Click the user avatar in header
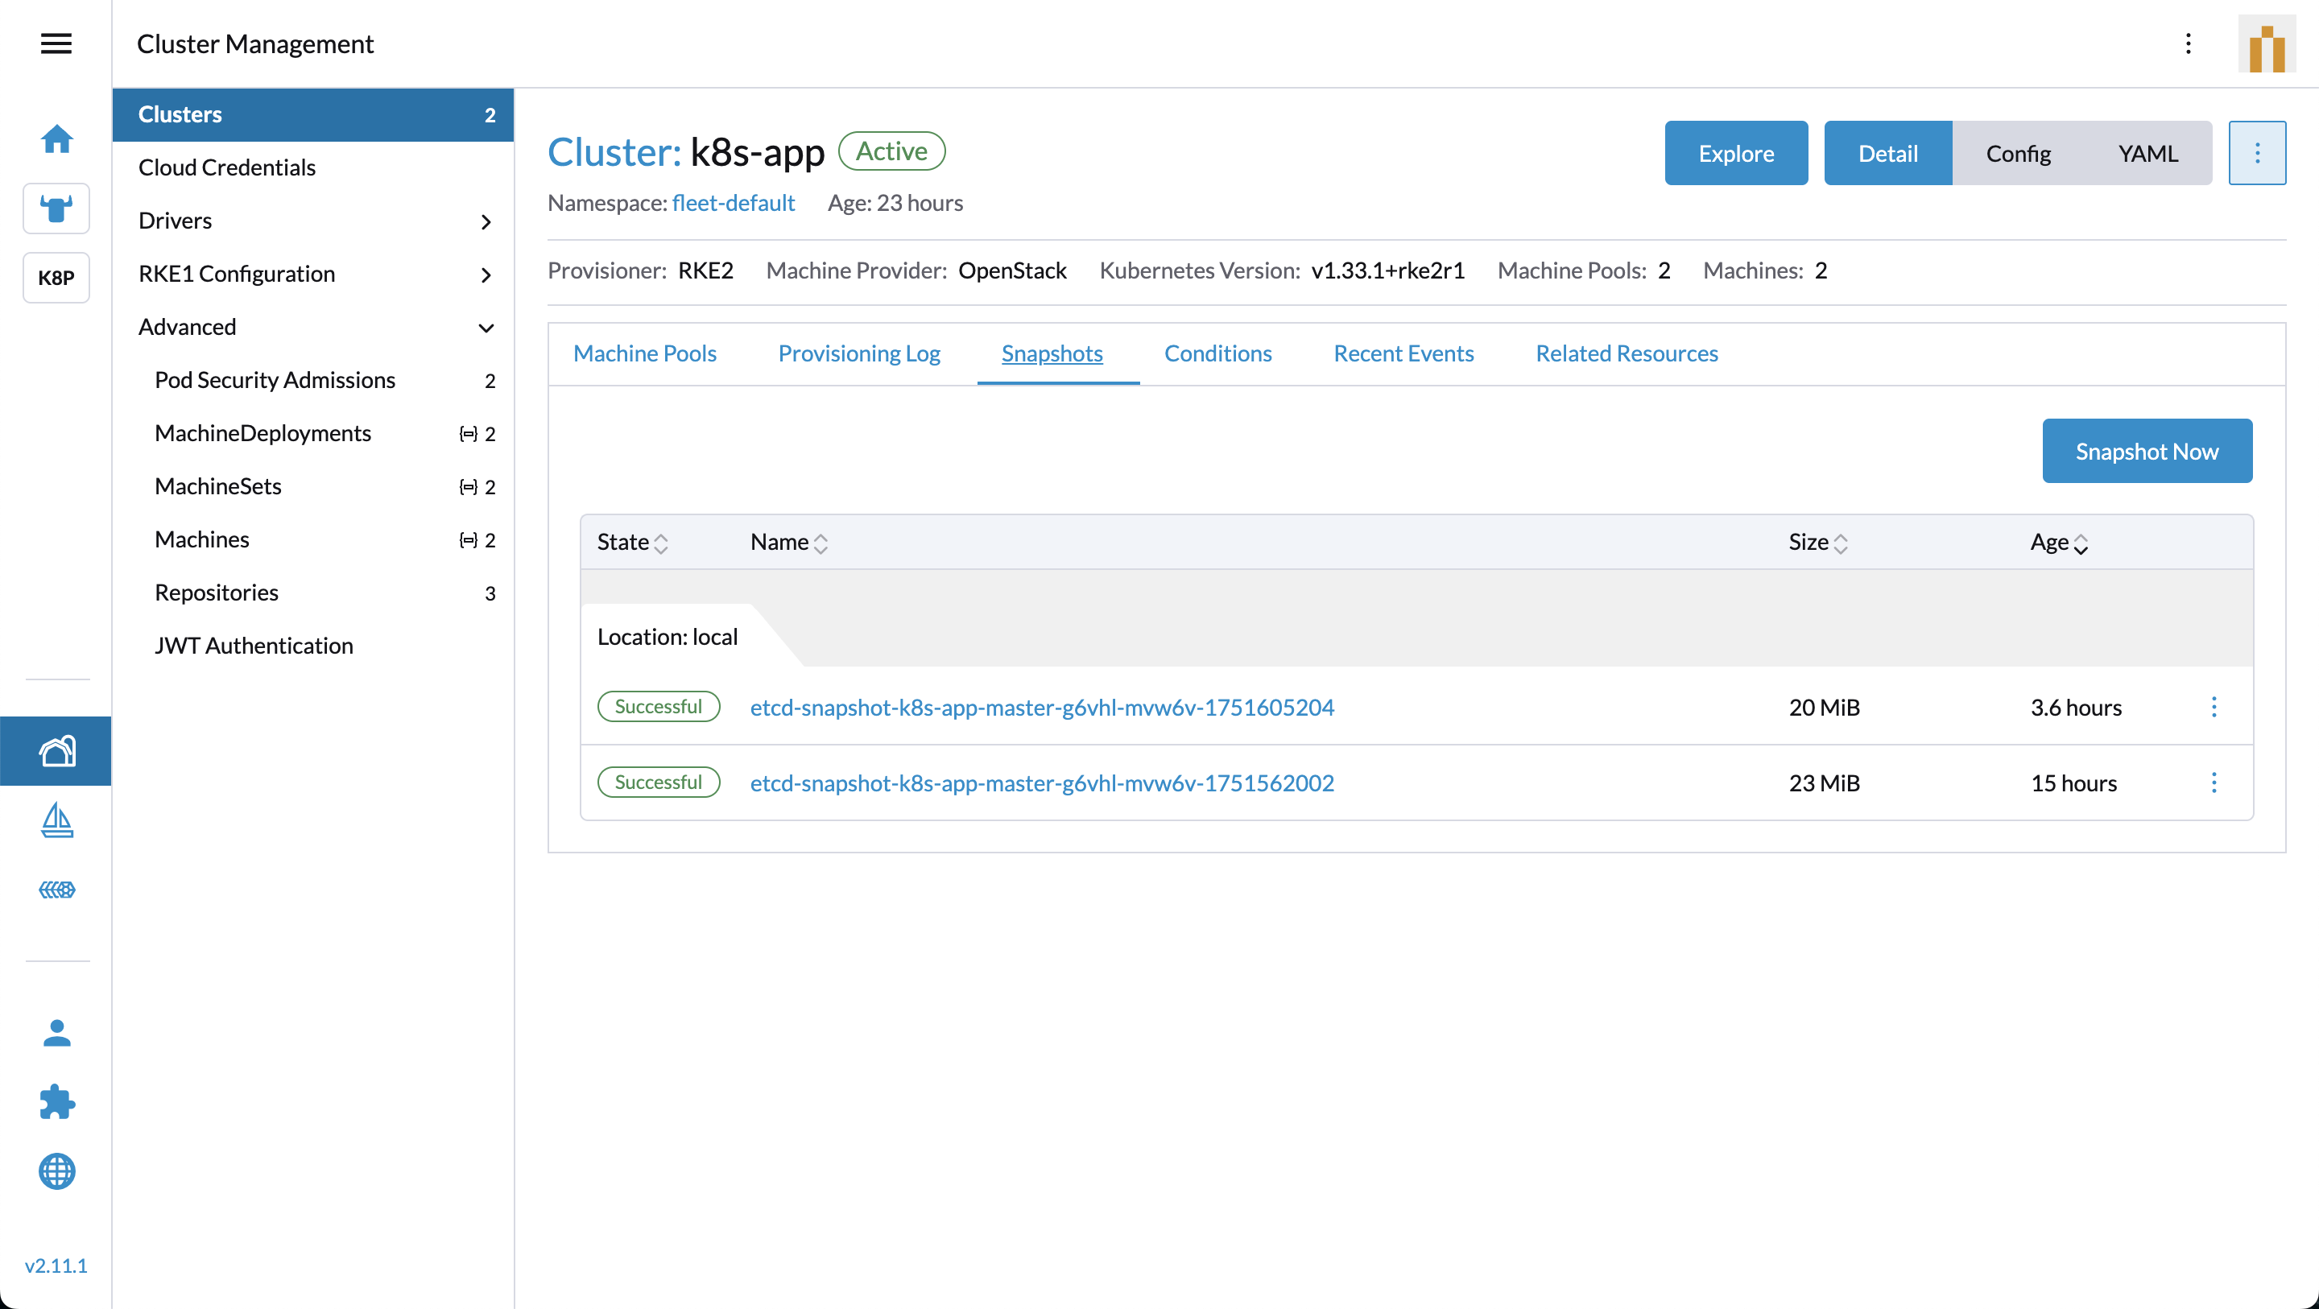 point(2267,45)
